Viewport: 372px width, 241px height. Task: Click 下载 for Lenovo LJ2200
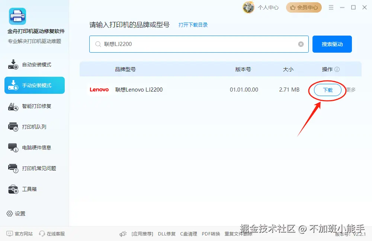pyautogui.click(x=328, y=90)
